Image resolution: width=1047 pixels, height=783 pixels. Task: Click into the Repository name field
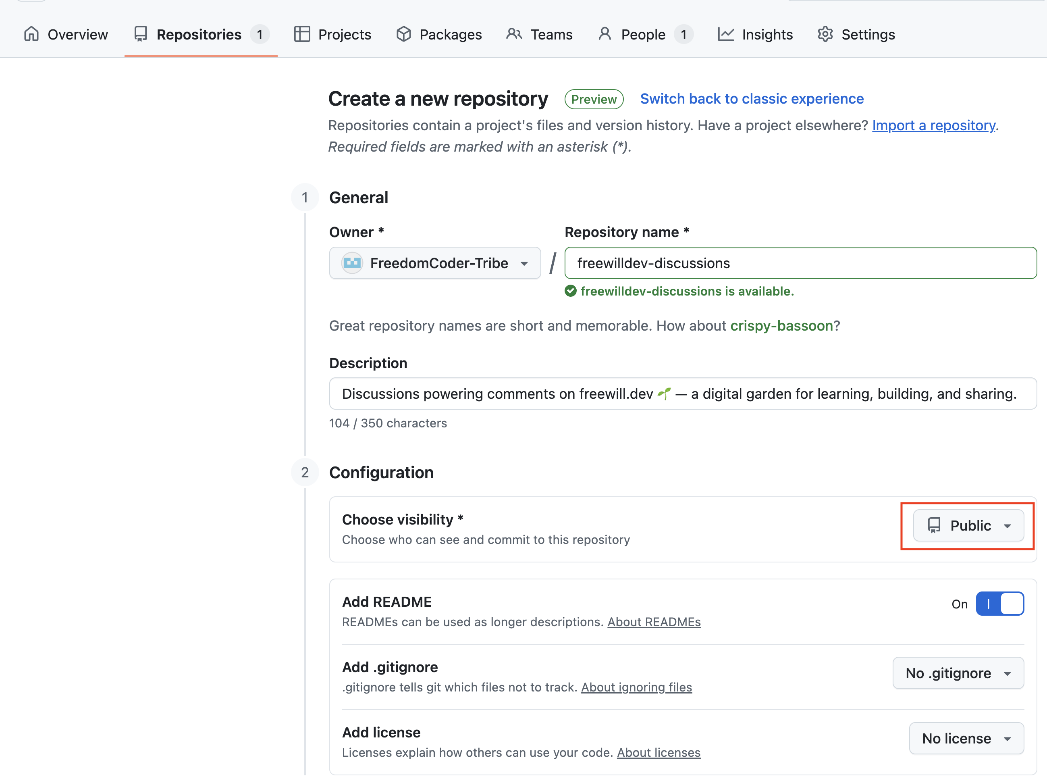[x=800, y=263]
